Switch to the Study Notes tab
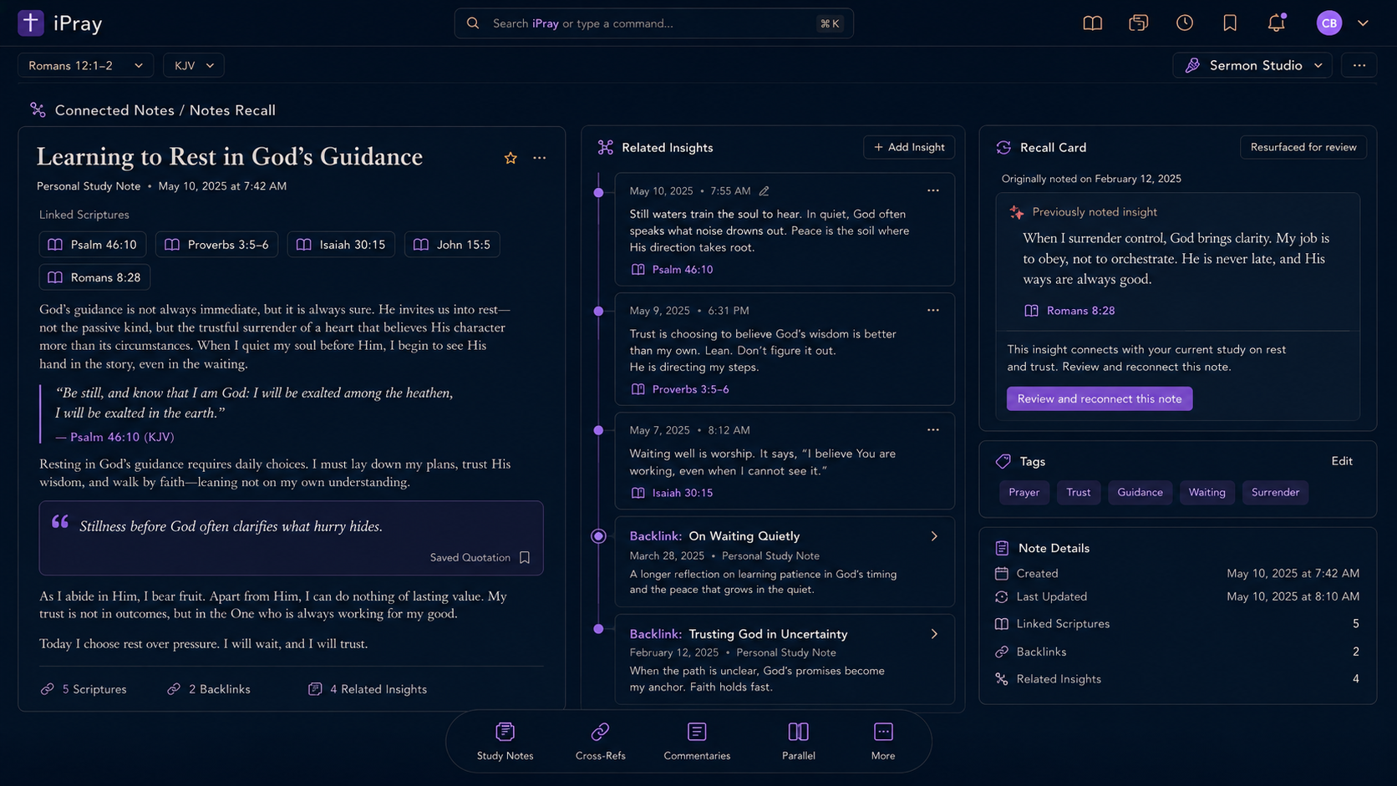This screenshot has height=786, width=1397. [505, 742]
